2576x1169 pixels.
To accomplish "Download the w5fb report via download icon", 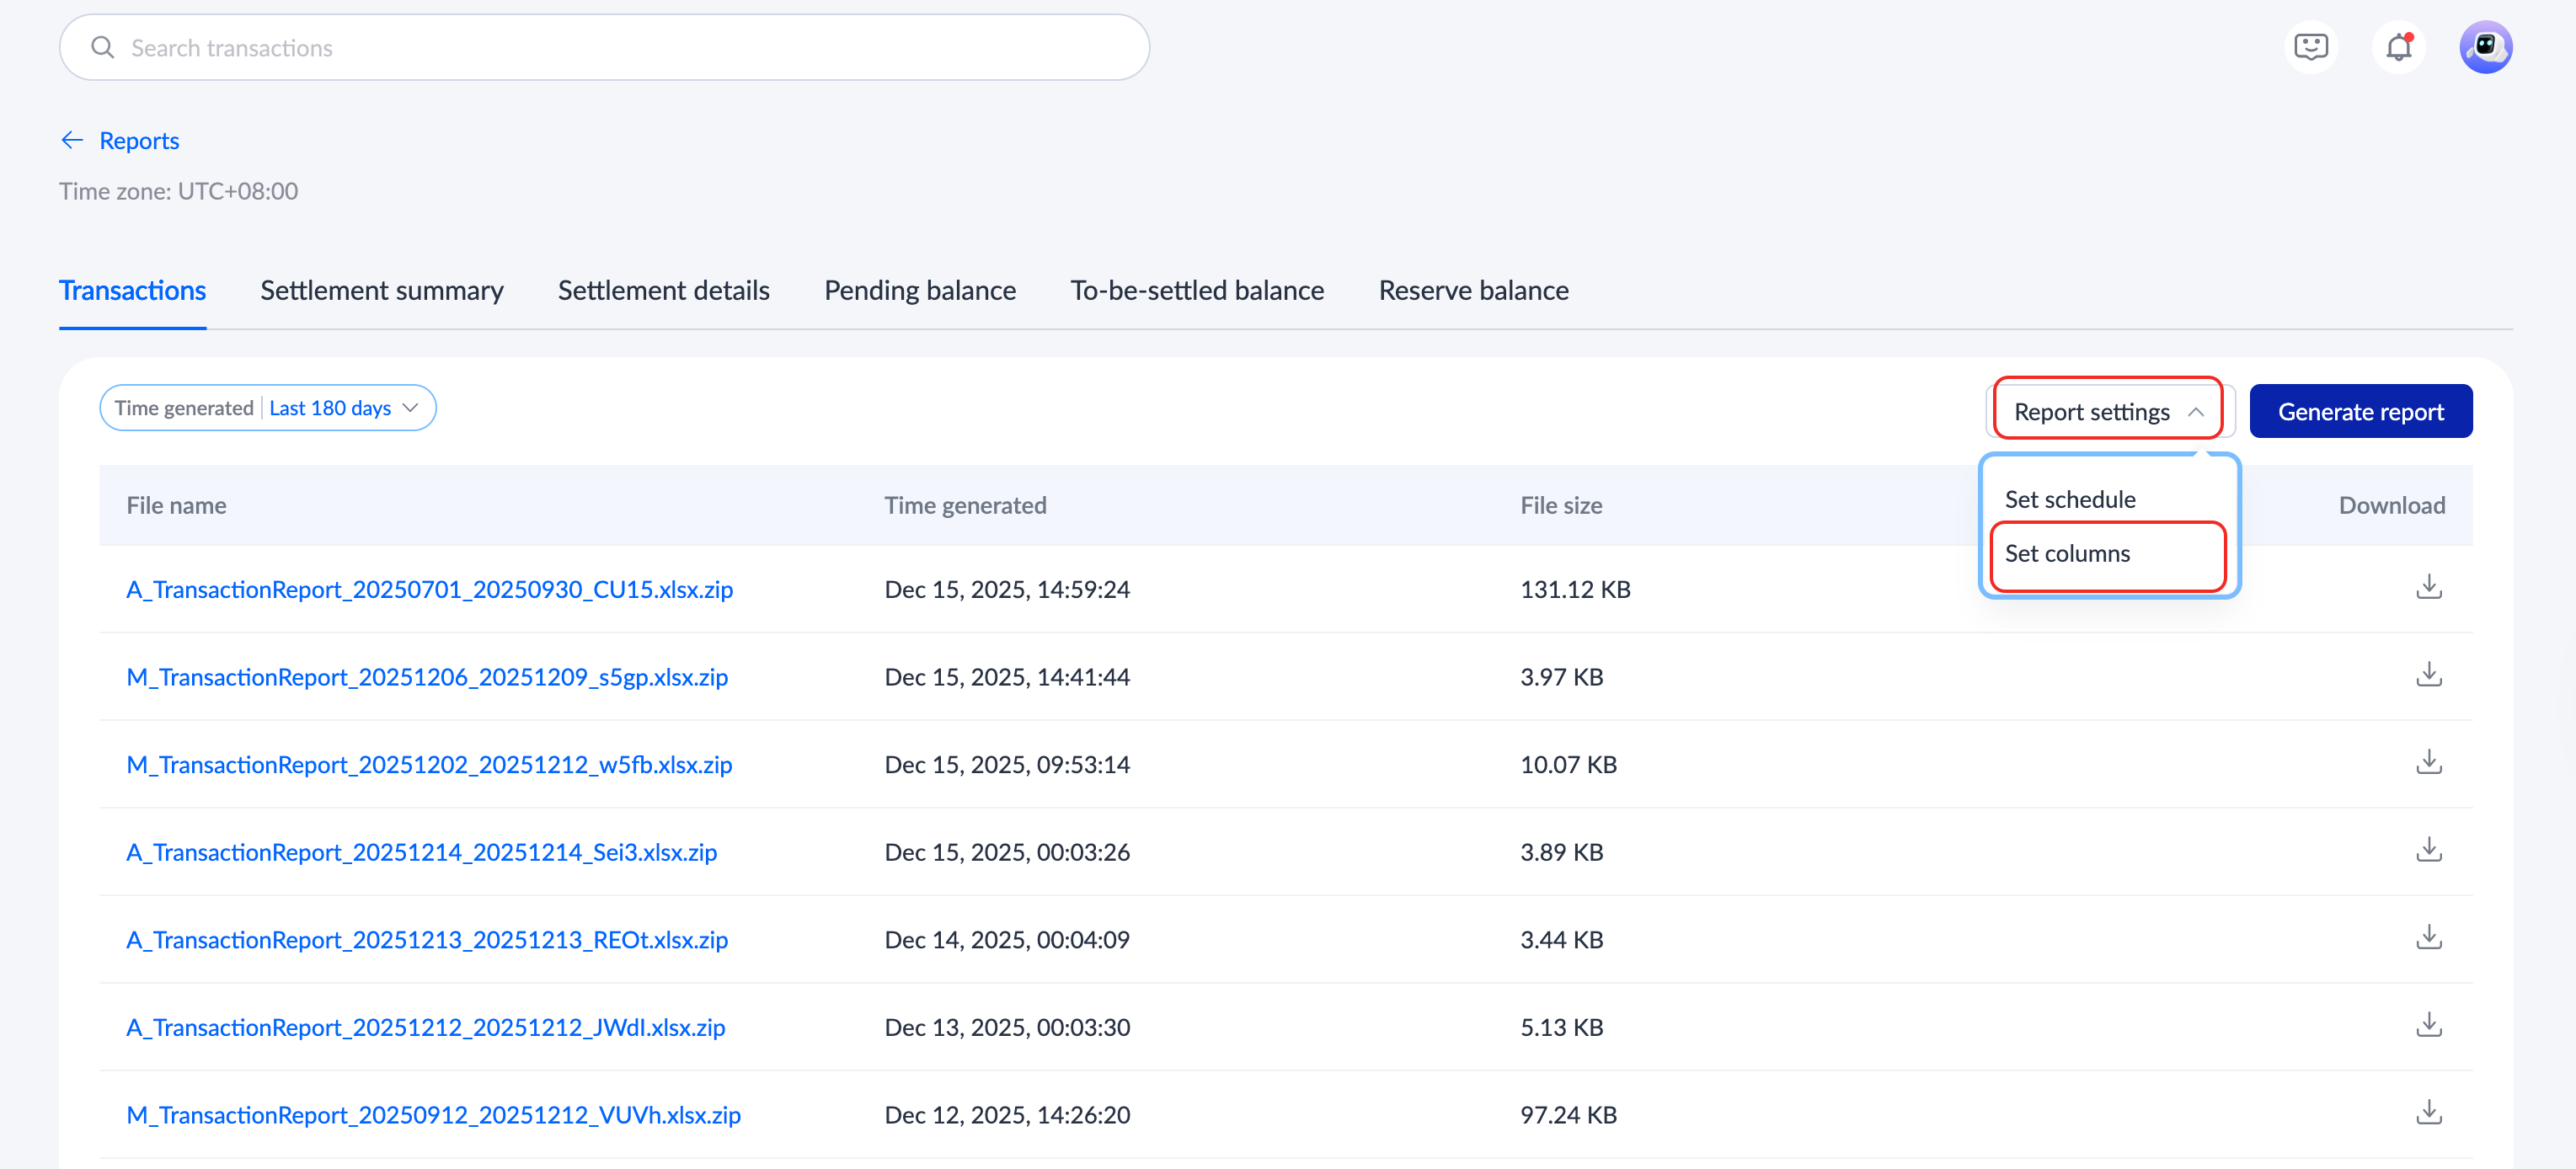I will click(2428, 763).
